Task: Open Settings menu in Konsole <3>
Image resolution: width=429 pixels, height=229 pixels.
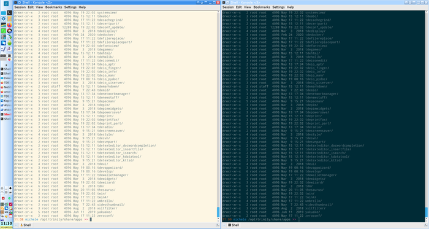Action: click(x=278, y=7)
